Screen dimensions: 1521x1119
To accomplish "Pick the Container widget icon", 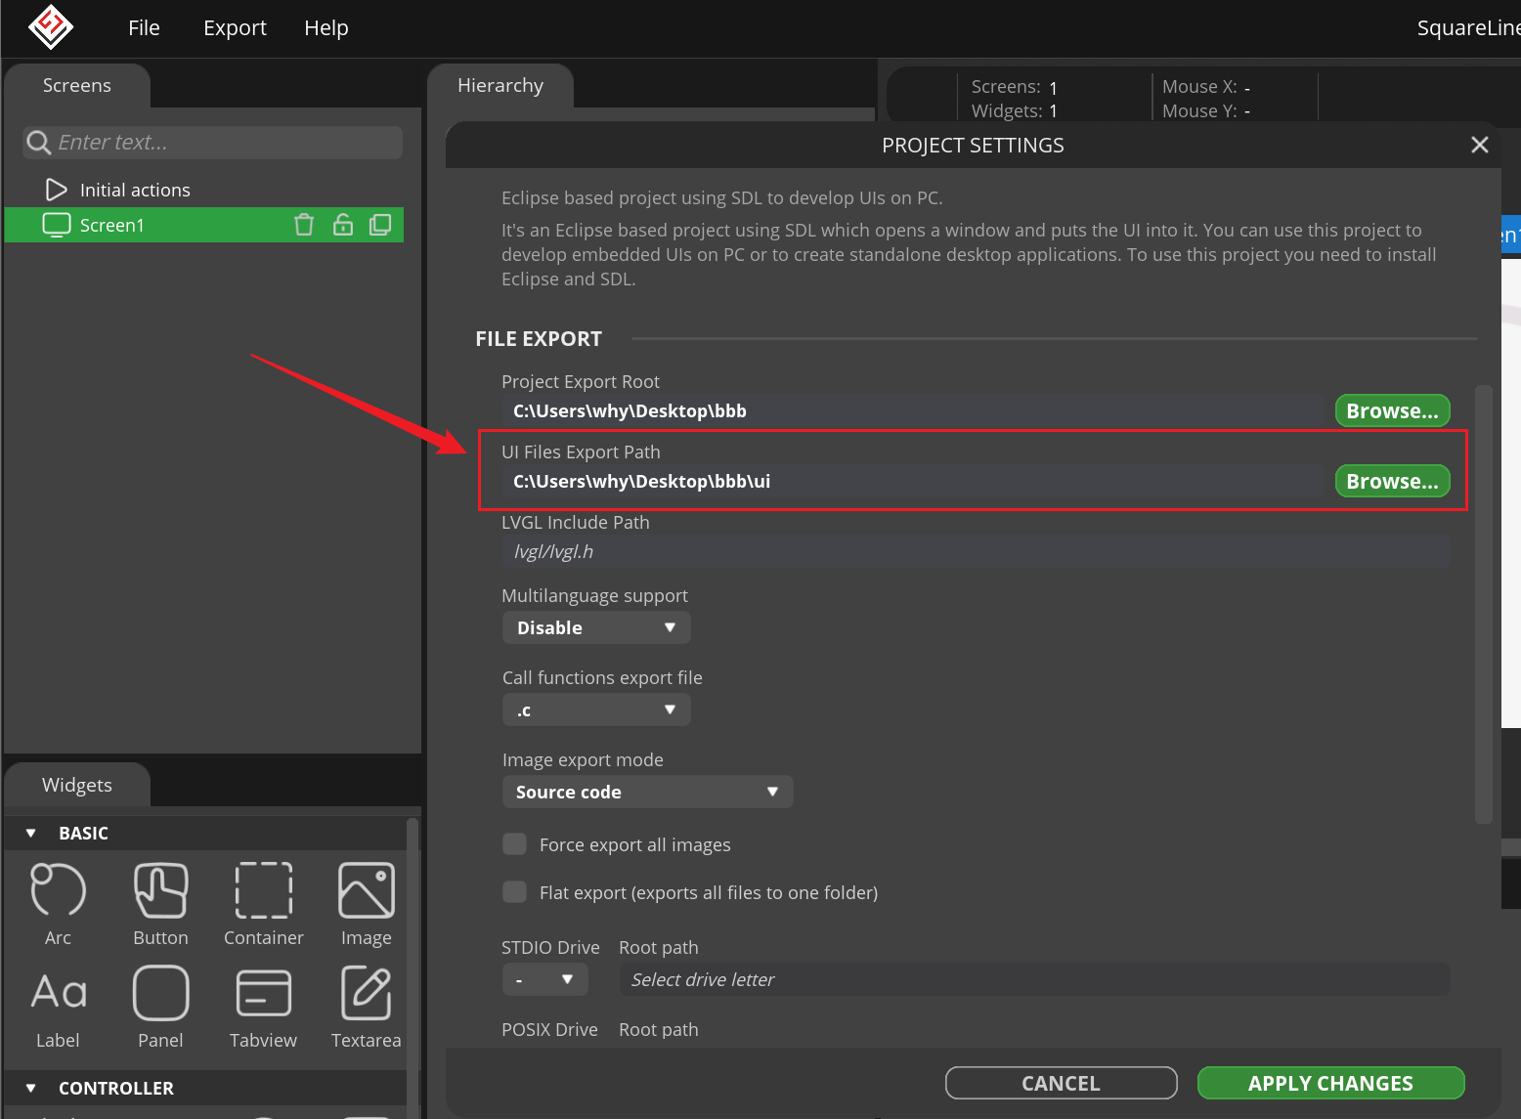I will point(263,890).
